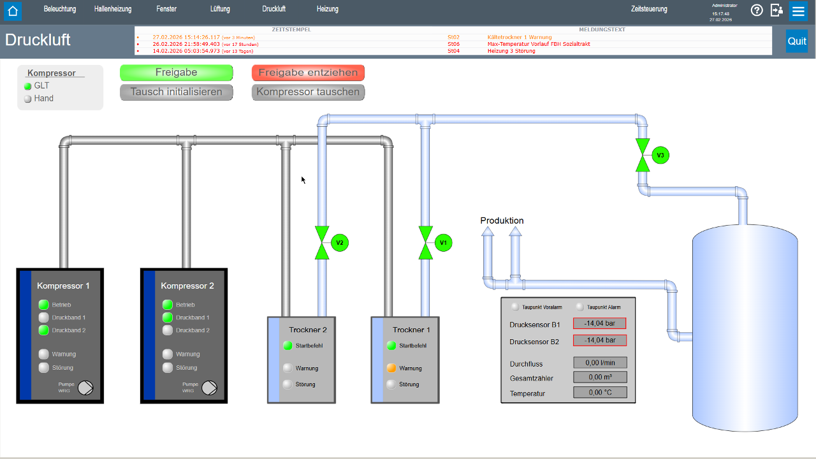Screen dimensions: 816x459
Task: Open the hamburger menu icon
Action: click(798, 11)
